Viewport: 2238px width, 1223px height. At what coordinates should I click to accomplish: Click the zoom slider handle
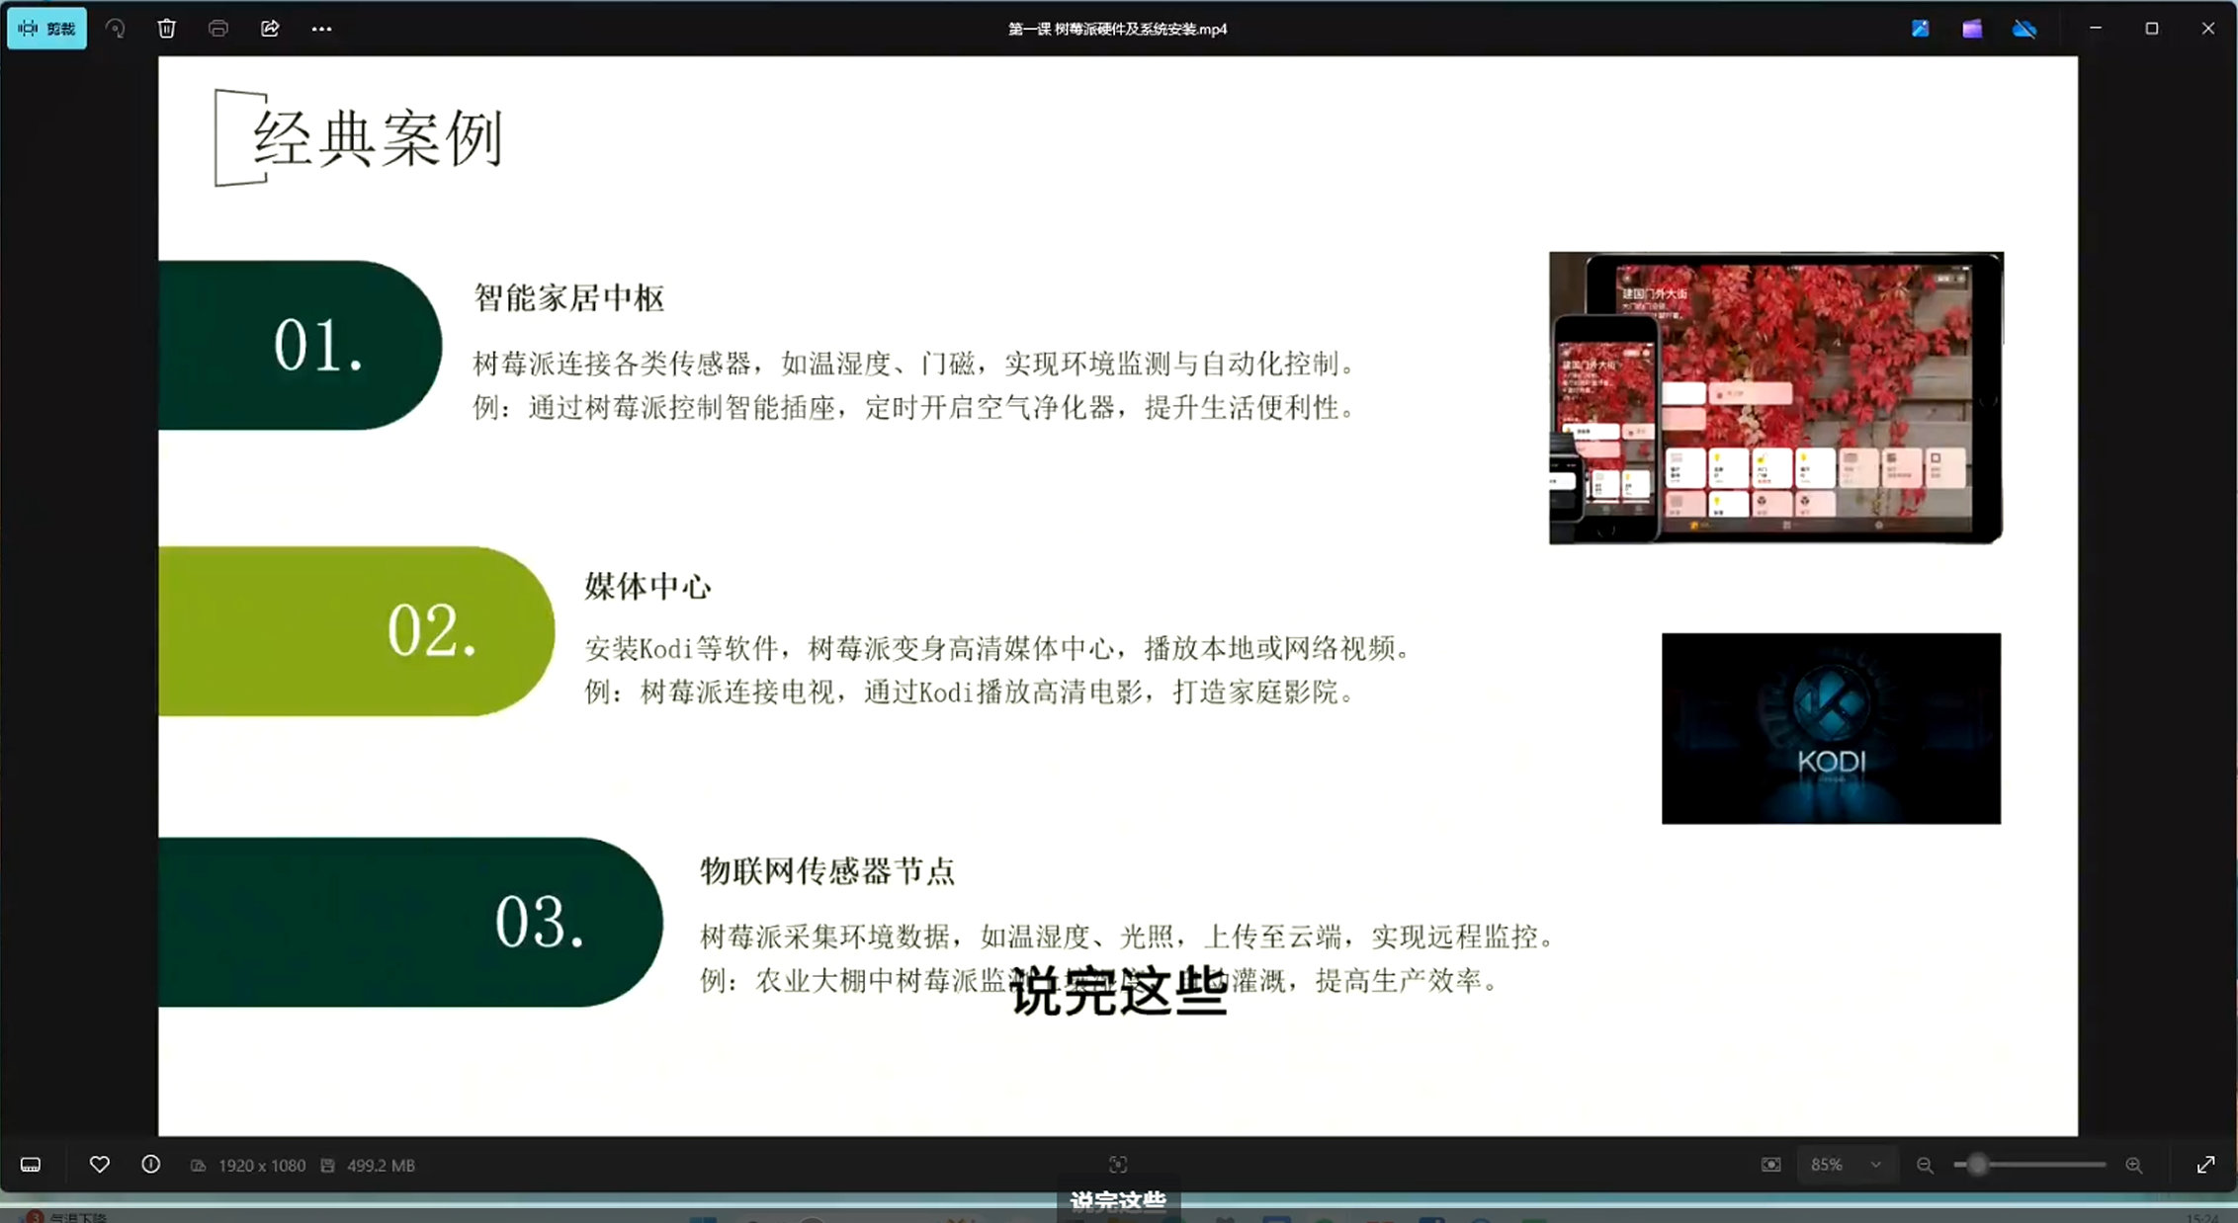(1976, 1165)
